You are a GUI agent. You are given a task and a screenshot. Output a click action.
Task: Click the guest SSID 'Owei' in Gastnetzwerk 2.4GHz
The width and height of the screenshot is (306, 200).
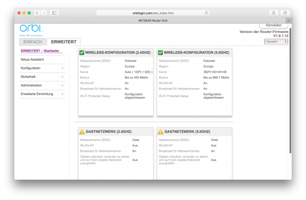(136, 140)
